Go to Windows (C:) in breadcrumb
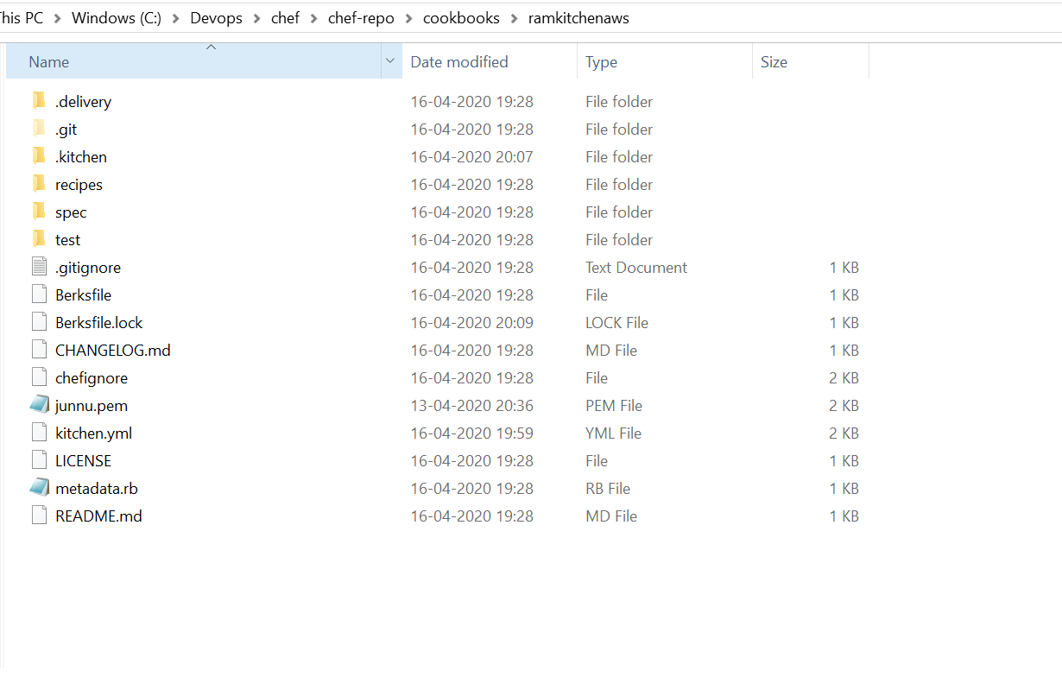This screenshot has height=677, width=1062. (x=116, y=17)
